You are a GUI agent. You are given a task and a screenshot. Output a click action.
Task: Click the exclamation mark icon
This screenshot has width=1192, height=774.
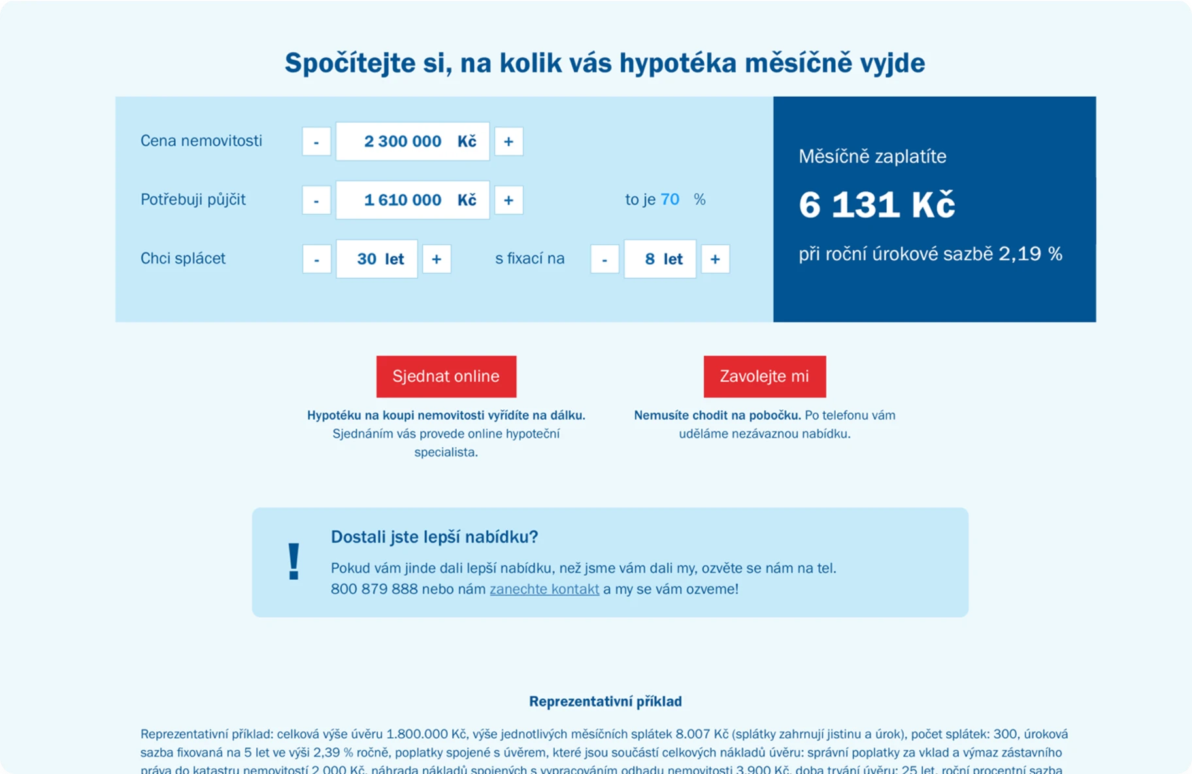click(x=294, y=562)
